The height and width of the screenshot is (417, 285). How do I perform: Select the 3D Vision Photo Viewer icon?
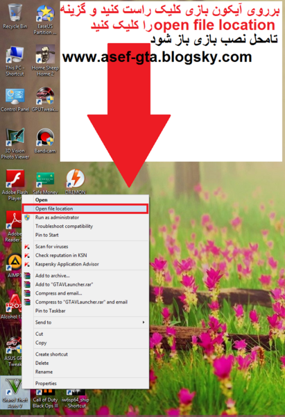coord(15,144)
